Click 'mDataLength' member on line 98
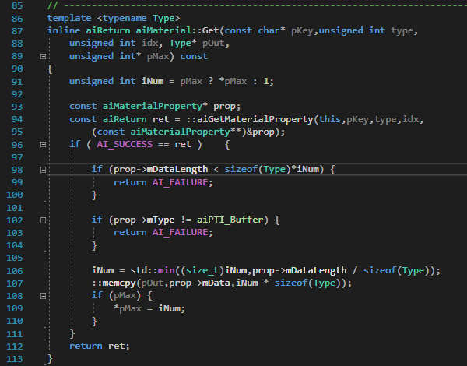 click(177, 169)
